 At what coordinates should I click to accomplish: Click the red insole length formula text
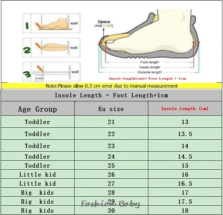147,78
